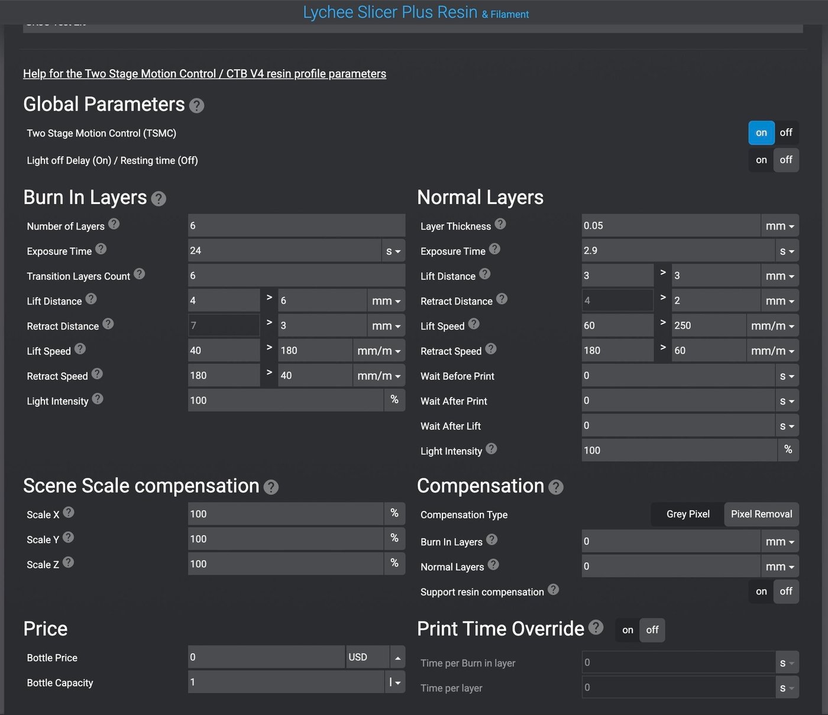Show help for Burn In Retract Speed
Screen dimensions: 828x715
coord(97,374)
